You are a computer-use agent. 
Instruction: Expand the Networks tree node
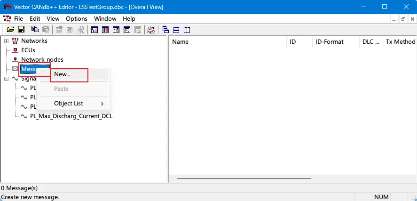tap(7, 41)
